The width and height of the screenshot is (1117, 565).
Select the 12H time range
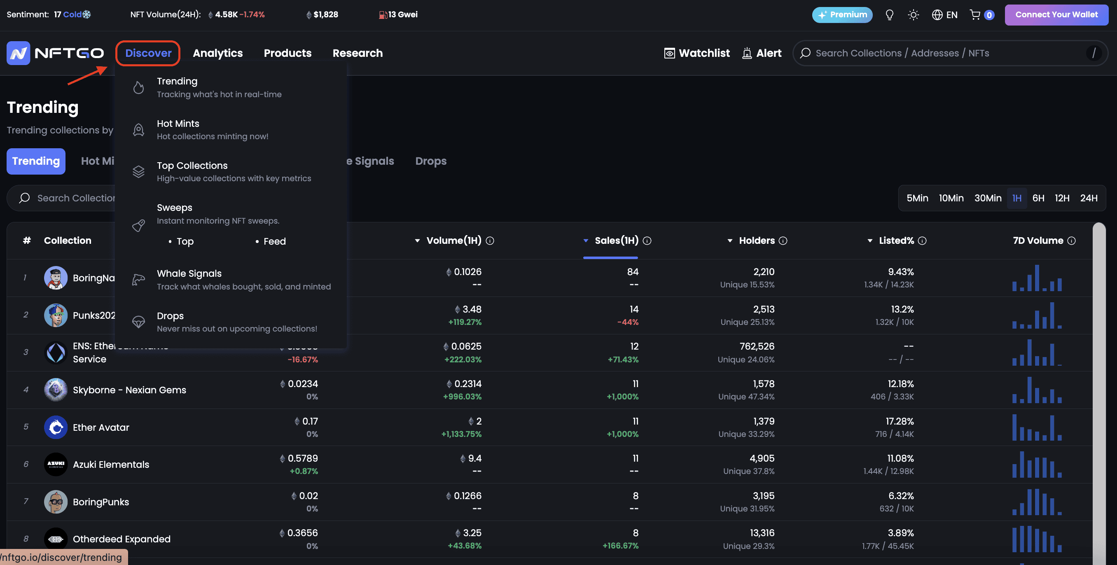click(1062, 198)
